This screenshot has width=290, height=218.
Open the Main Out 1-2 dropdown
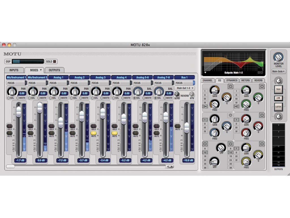[x=185, y=88]
